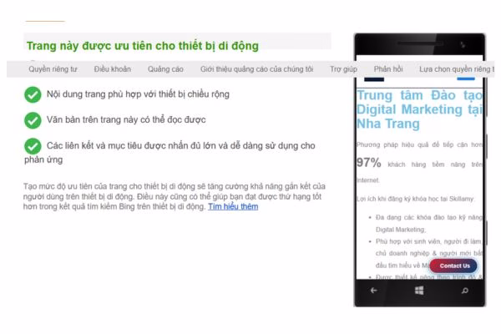Image resolution: width=501 pixels, height=334 pixels.
Task: Click green check beside Nội dung trang phù hợp
Action: (33, 94)
